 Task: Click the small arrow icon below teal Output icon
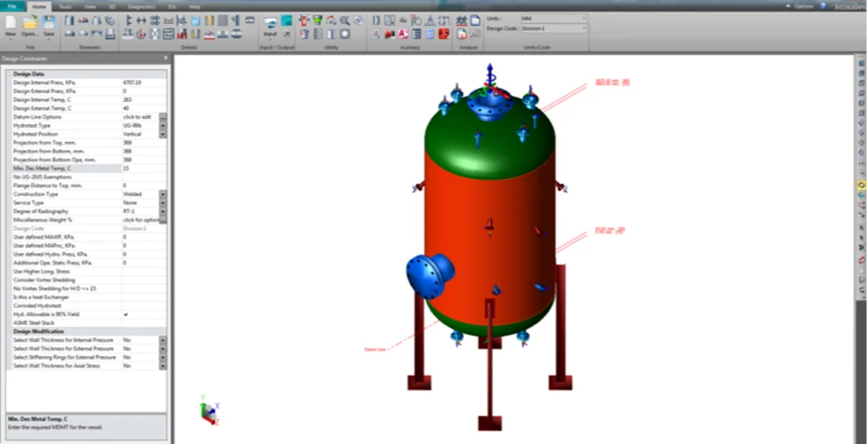286,35
